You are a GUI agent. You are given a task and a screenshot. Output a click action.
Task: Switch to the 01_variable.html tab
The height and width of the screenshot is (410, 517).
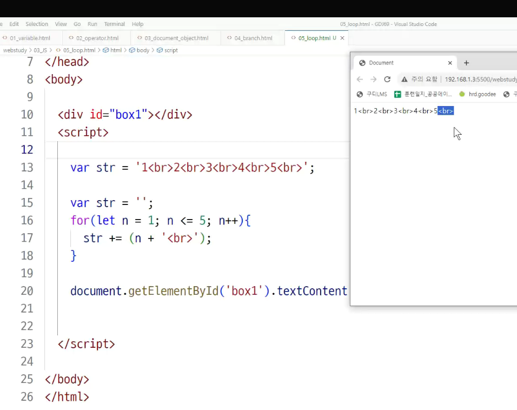[x=30, y=38]
